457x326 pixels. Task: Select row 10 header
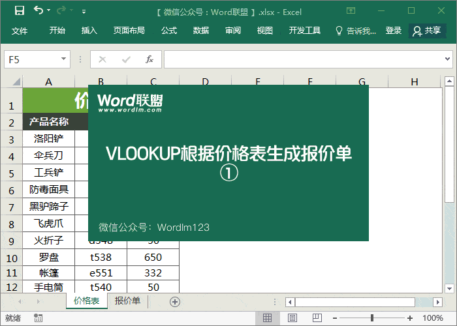pos(11,258)
